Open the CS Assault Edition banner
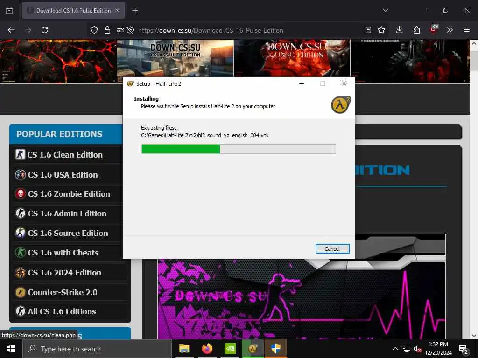Viewport: 478px width, 358px height. (x=176, y=58)
